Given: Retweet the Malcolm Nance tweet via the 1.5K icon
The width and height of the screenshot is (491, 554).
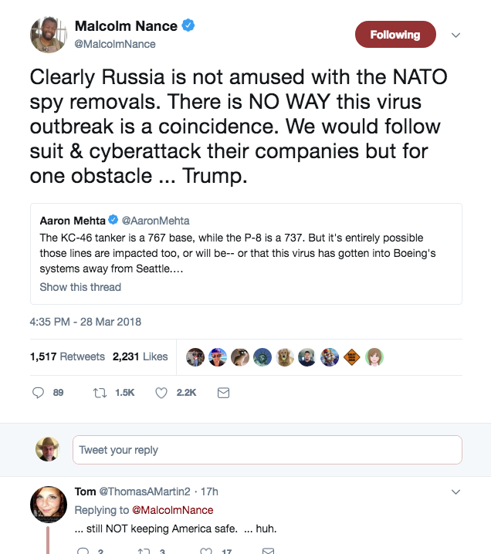Looking at the screenshot, I should [x=100, y=393].
